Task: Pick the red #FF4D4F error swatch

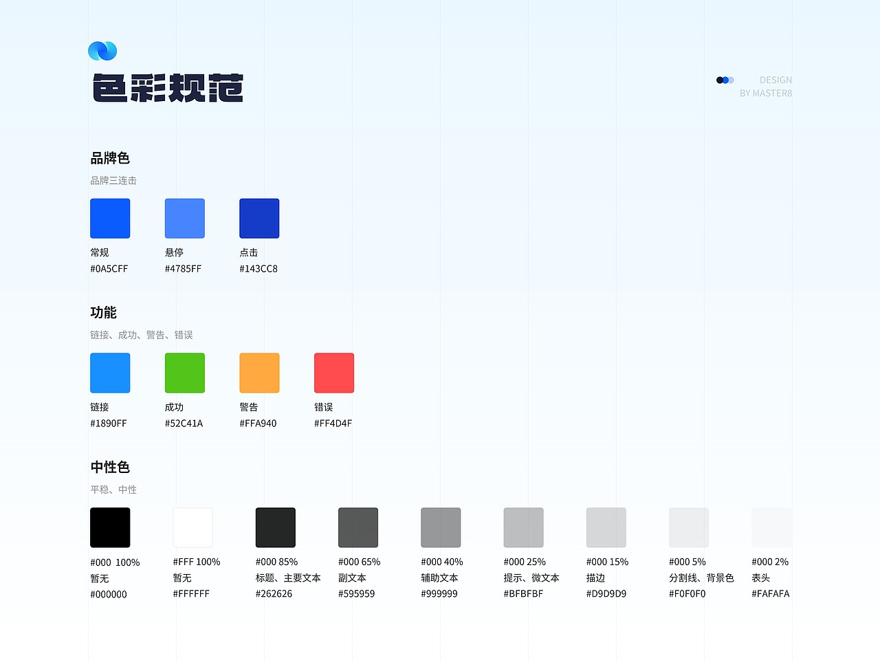Action: click(x=334, y=373)
